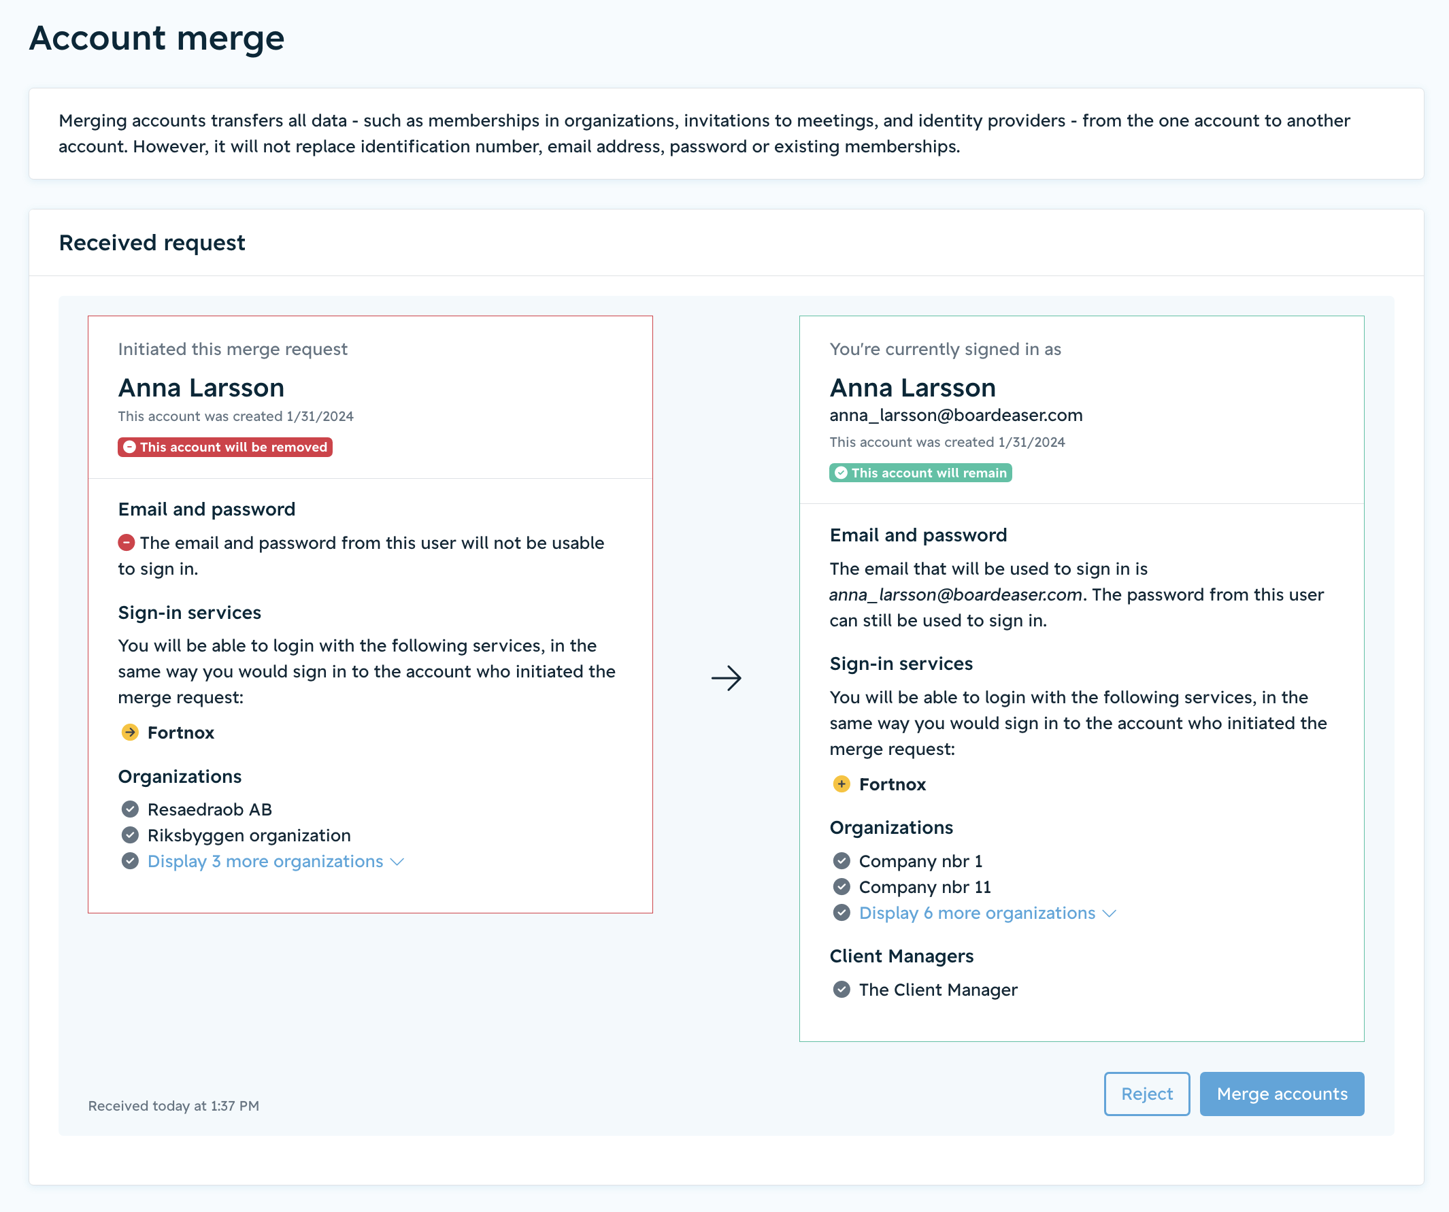Screen dimensions: 1449x1212
Task: Click Anna Larsson name in right card
Action: click(912, 388)
